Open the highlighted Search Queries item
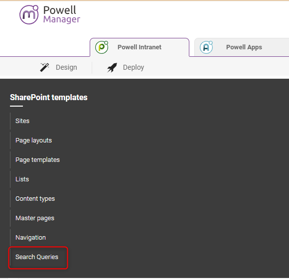This screenshot has height=279, width=289. click(37, 257)
